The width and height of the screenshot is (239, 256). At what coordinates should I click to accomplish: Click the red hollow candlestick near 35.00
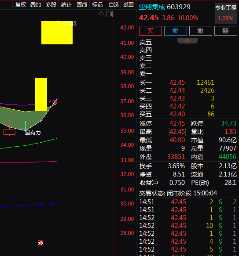click(10, 132)
